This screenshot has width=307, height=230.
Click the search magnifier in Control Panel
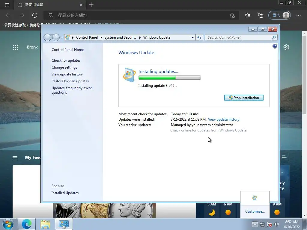pyautogui.click(x=274, y=37)
